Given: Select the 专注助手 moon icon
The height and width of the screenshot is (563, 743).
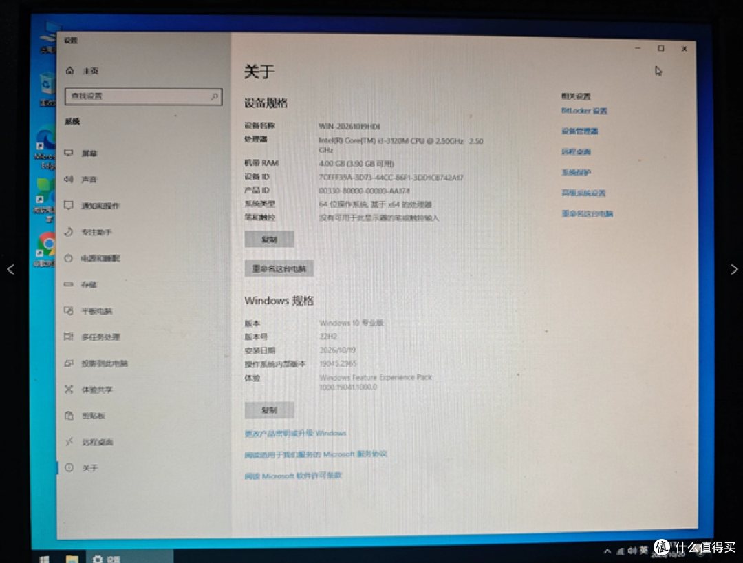Looking at the screenshot, I should point(69,231).
